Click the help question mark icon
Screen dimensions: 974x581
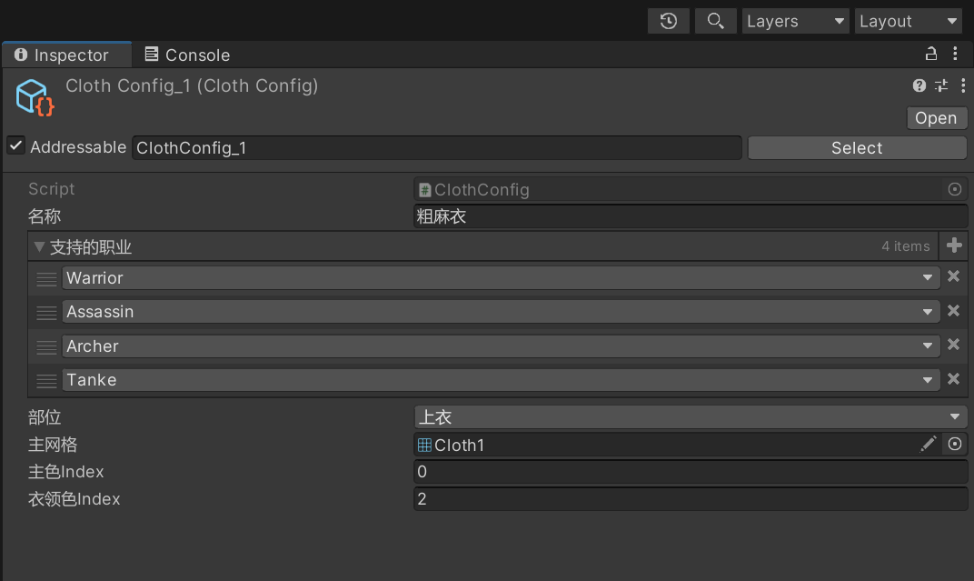click(919, 86)
